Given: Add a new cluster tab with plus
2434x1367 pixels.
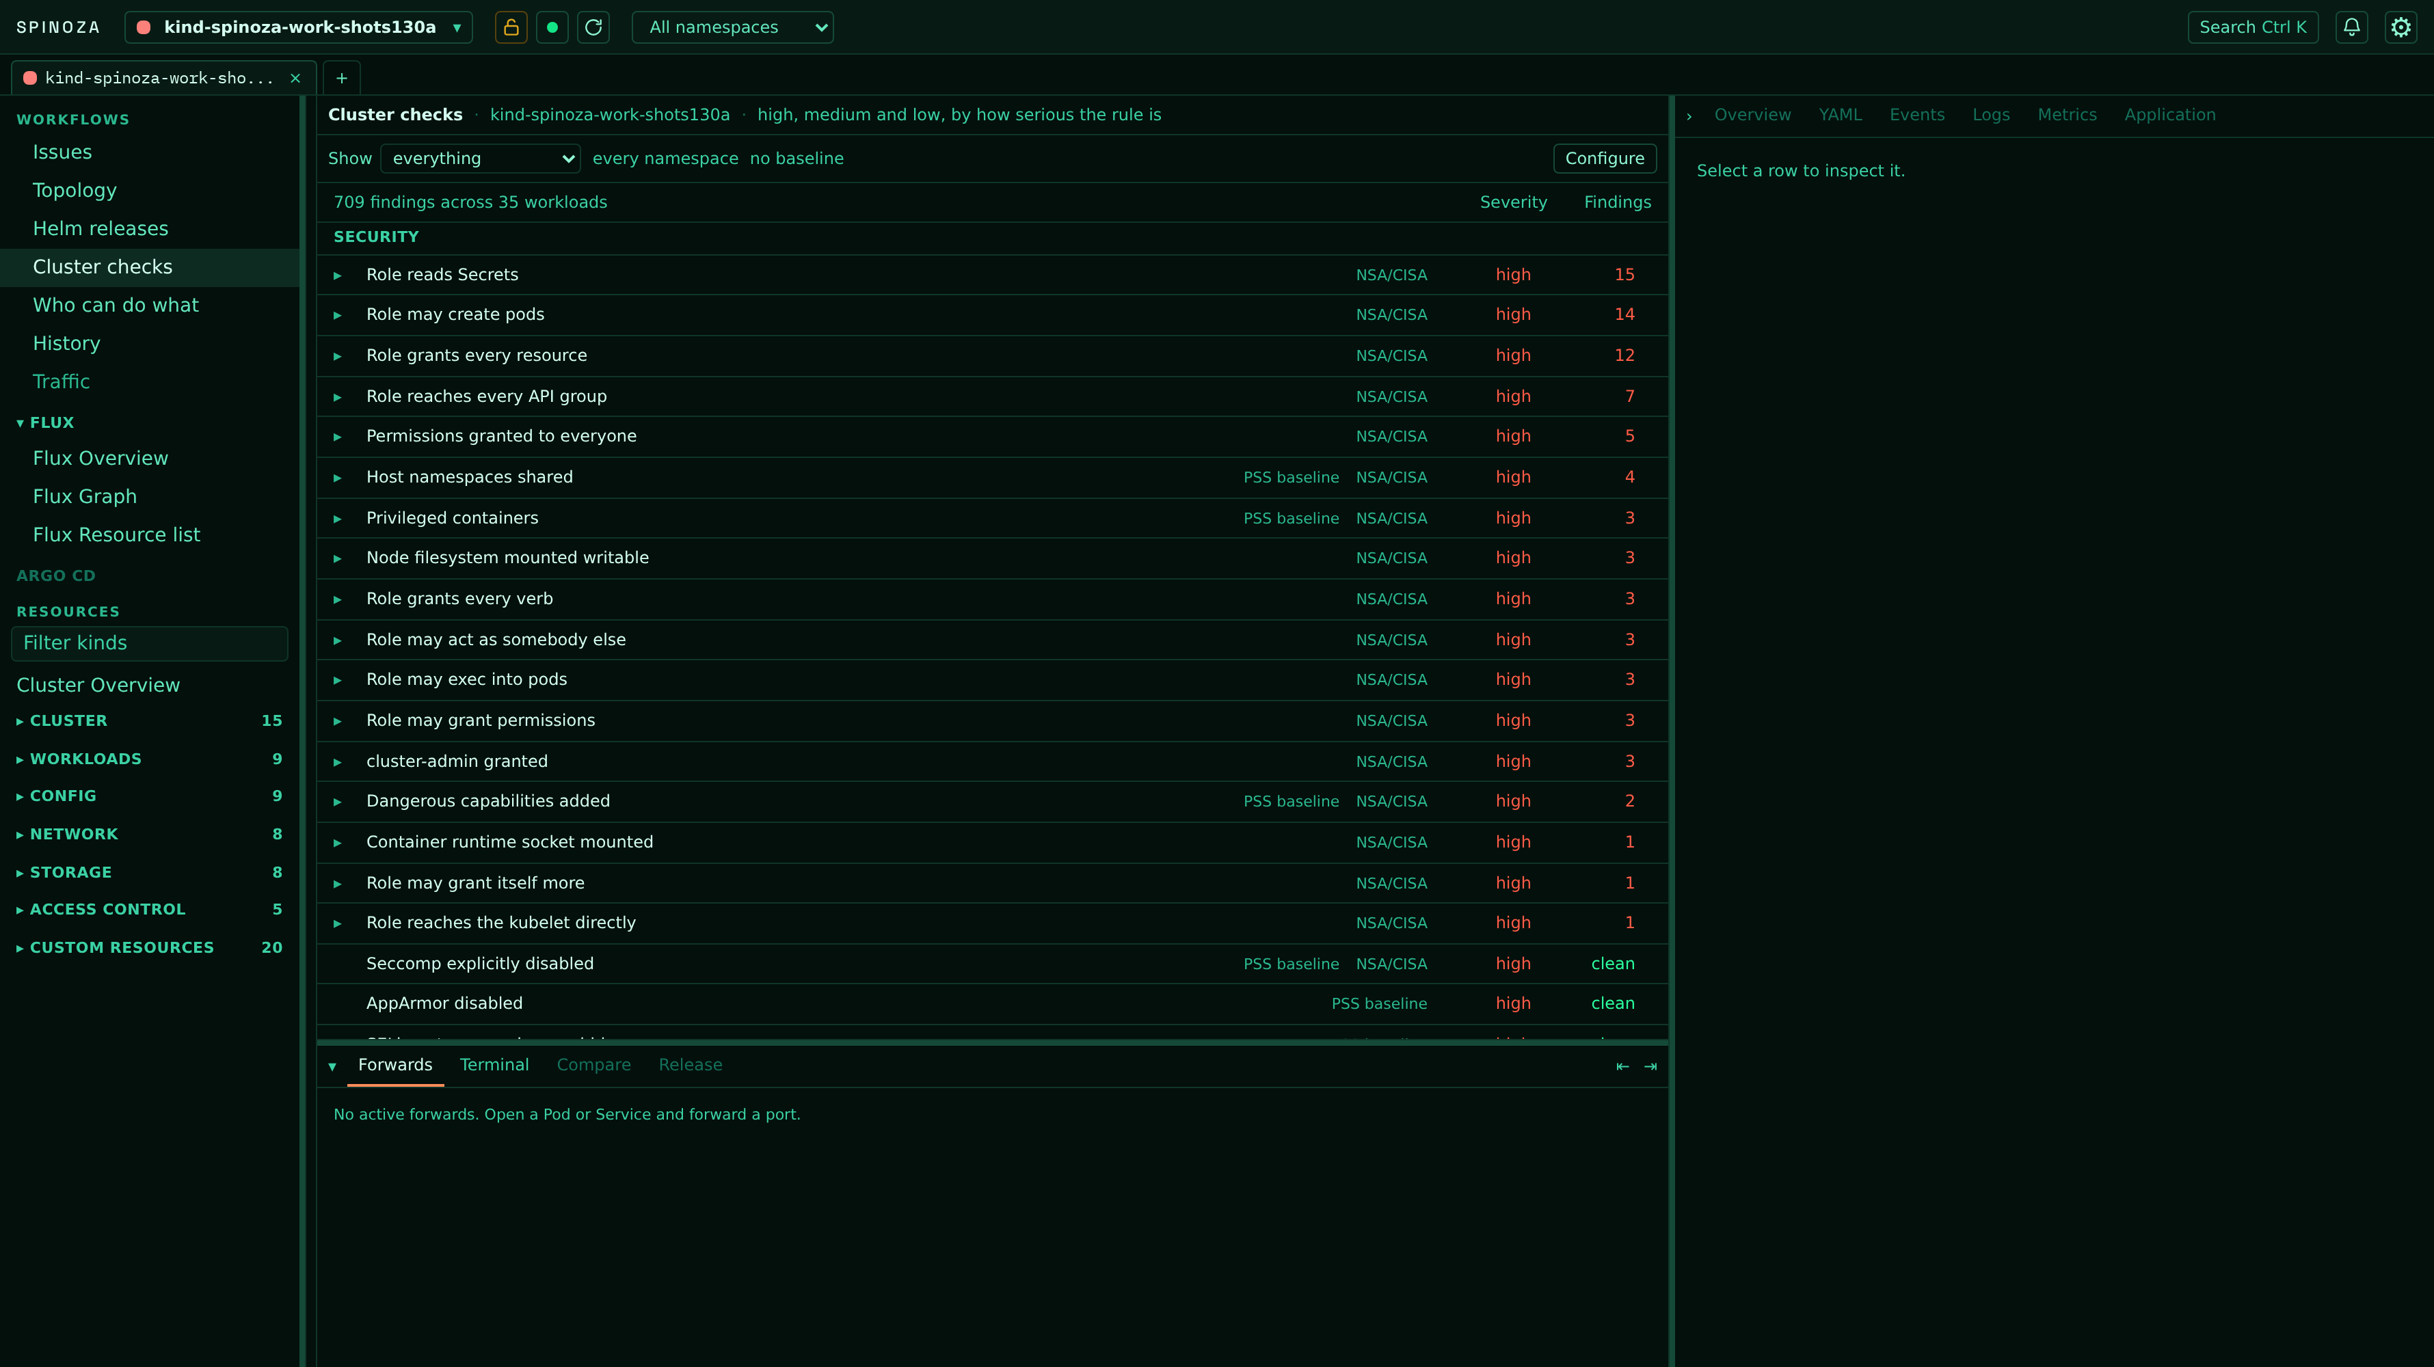Looking at the screenshot, I should point(342,79).
